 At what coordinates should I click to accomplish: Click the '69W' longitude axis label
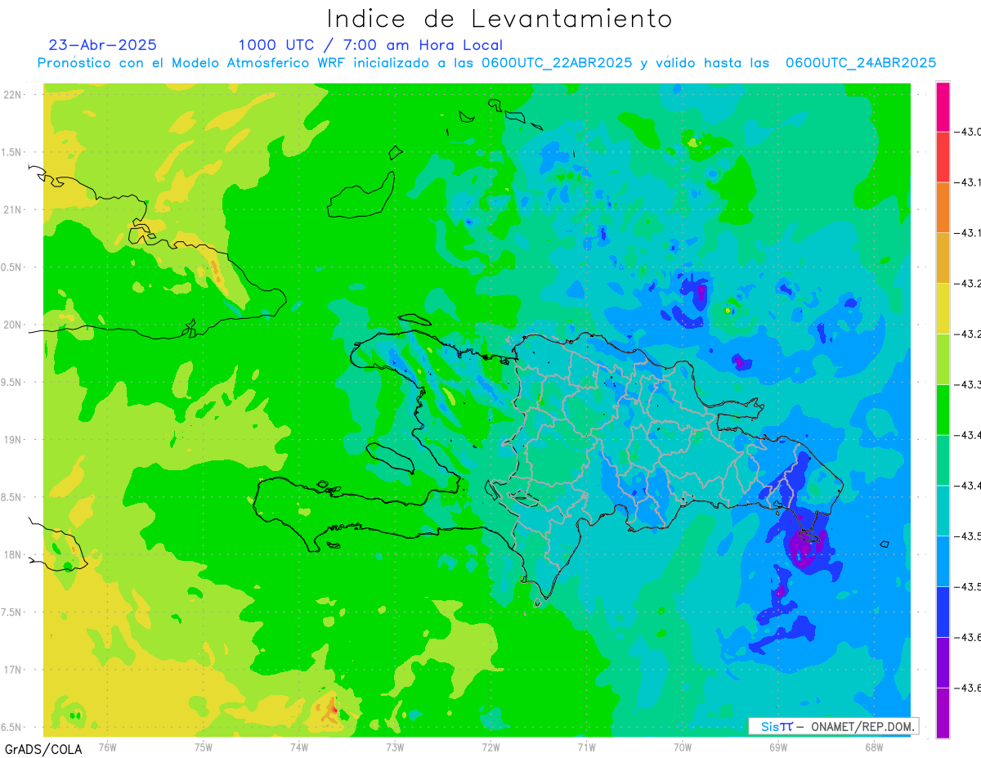pyautogui.click(x=778, y=747)
